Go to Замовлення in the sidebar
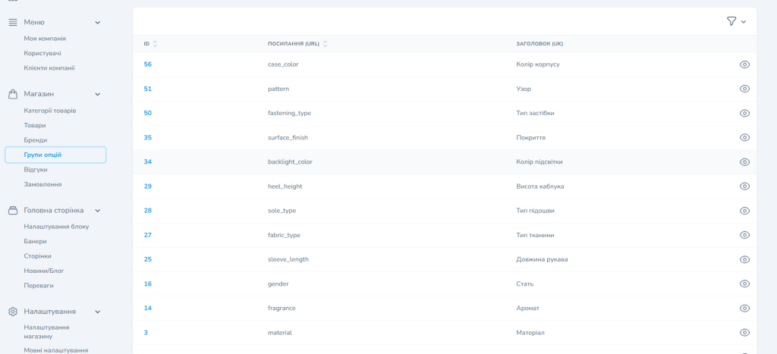The image size is (777, 354). click(x=42, y=184)
